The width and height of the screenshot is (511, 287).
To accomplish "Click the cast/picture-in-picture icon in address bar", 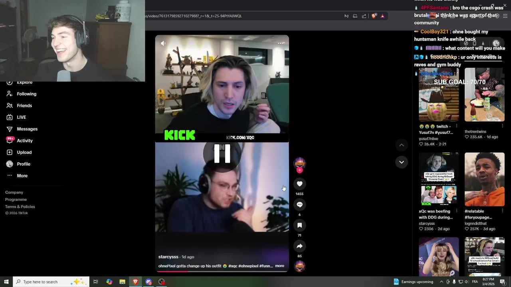I will pos(355,16).
